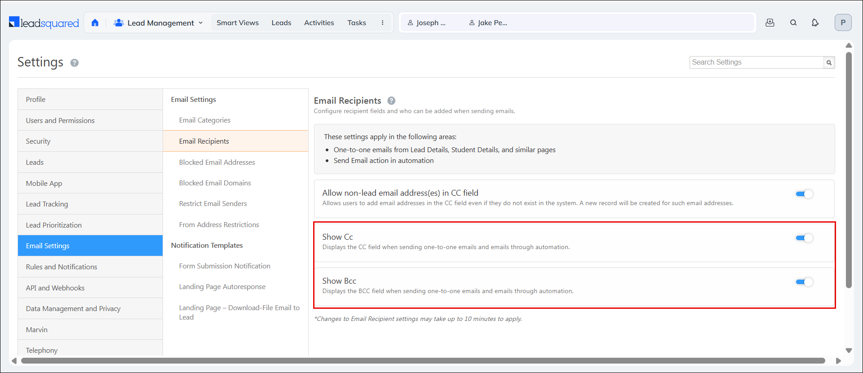Select Telephony settings section
This screenshot has height=373, width=863.
[x=90, y=349]
